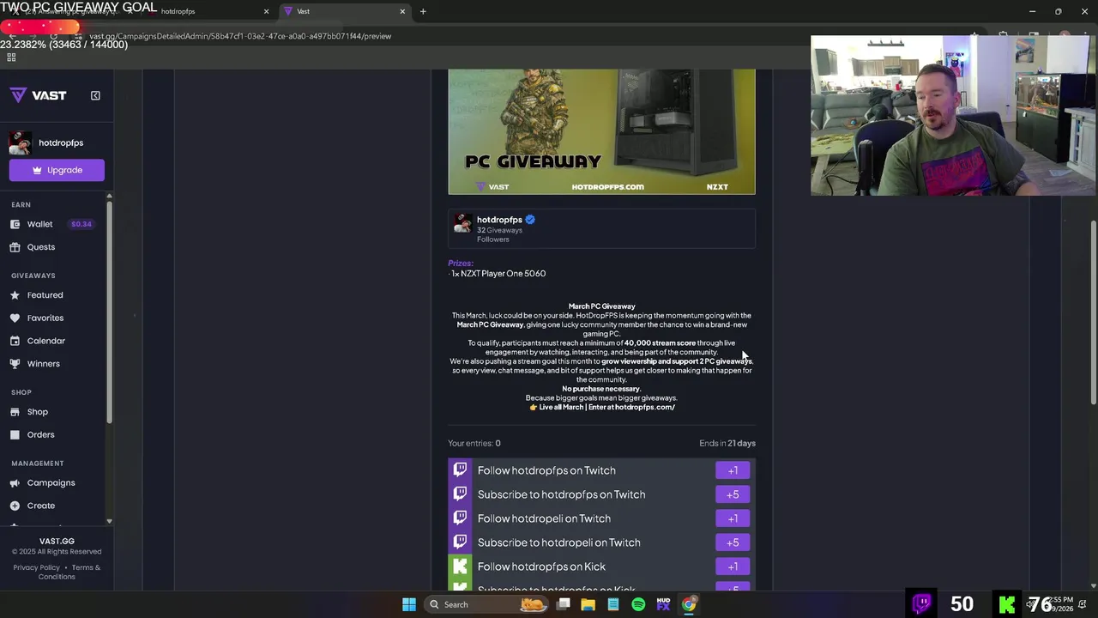This screenshot has height=618, width=1098.
Task: Open the browser apps grid icon
Action: point(11,58)
